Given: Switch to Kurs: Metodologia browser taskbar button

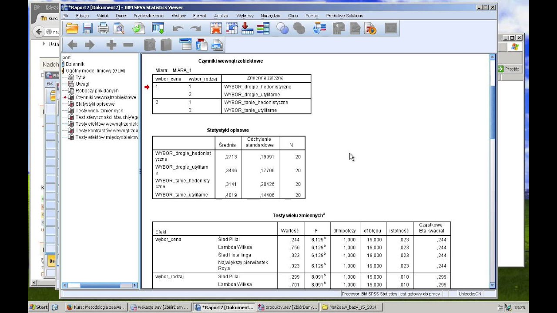Looking at the screenshot, I should (96, 307).
